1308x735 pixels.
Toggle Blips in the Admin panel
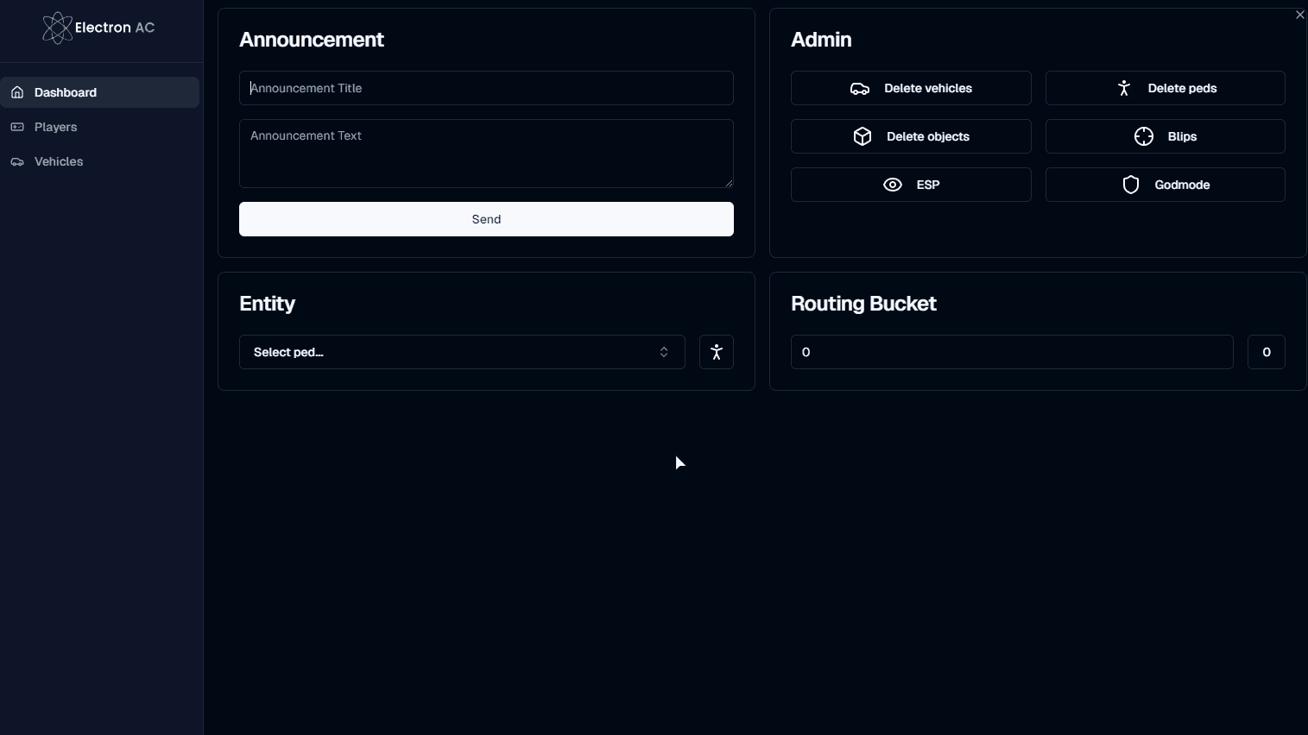tap(1166, 136)
